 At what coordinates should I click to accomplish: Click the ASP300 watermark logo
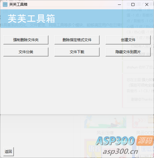tap(115, 141)
